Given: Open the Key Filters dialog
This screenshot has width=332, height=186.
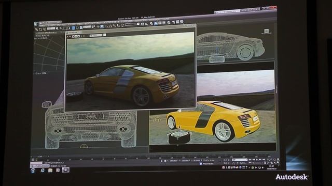Looking at the screenshot, I should (x=241, y=163).
